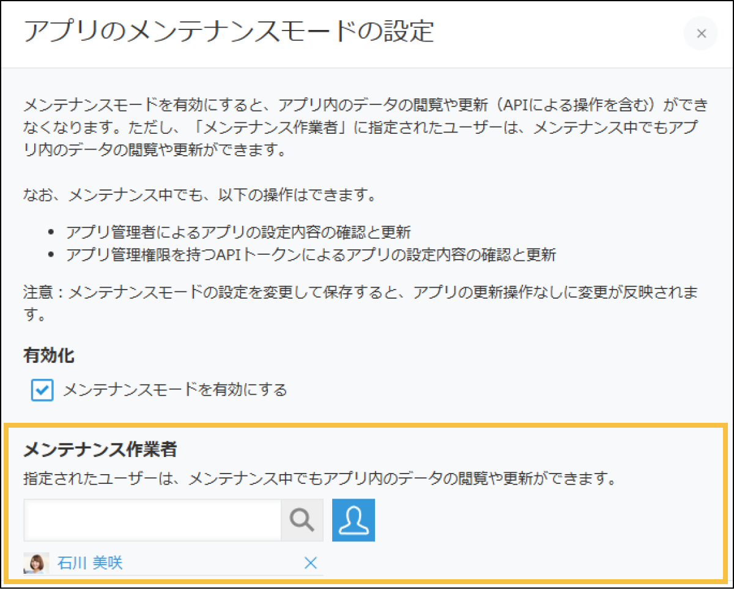The image size is (734, 589).
Task: Click the メンテナンスモードを有効にする checkbox label text
Action: click(x=175, y=390)
